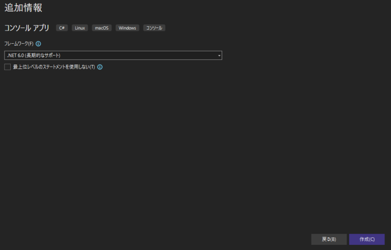Open the framework version combo box
Image resolution: width=391 pixels, height=250 pixels.
point(113,55)
